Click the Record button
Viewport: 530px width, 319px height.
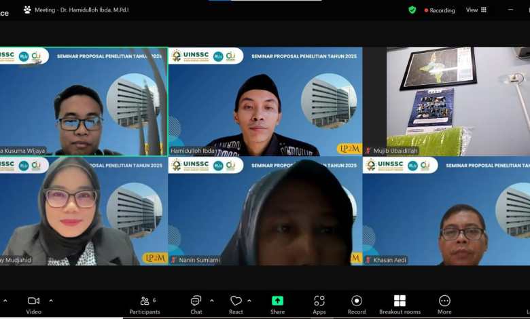coord(357,305)
